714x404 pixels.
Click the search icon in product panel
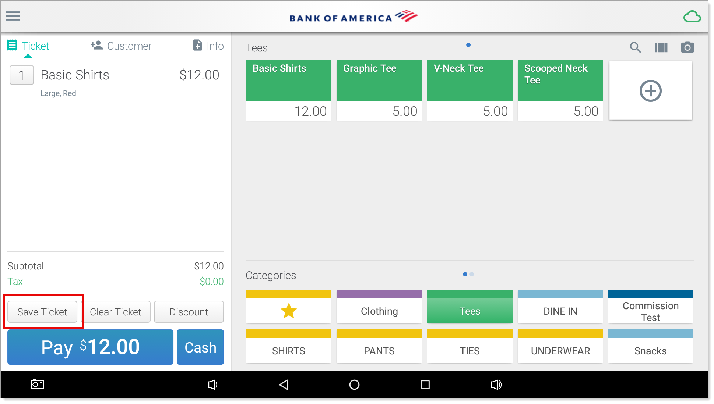[636, 47]
